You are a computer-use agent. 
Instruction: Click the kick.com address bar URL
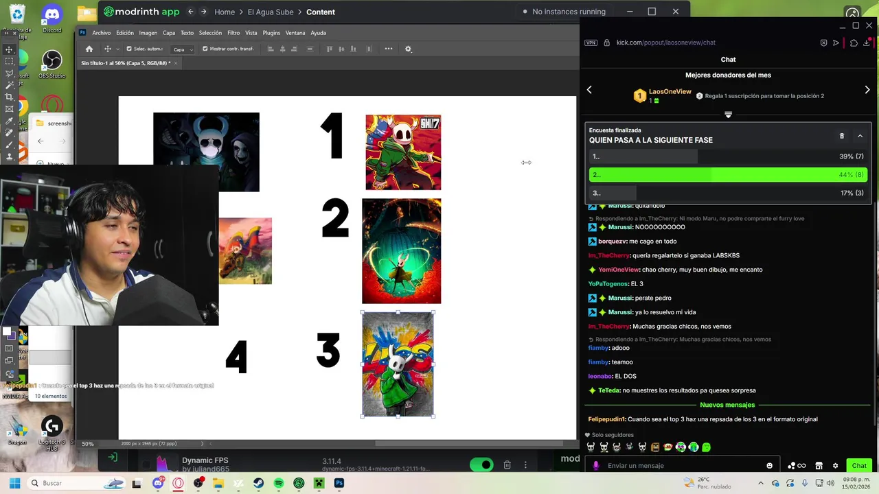(665, 43)
